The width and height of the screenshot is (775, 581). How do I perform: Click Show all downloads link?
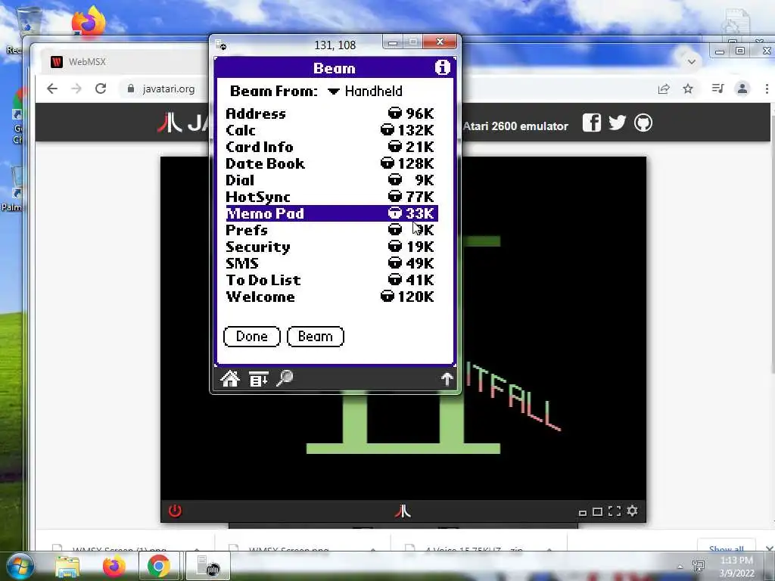[x=726, y=548]
